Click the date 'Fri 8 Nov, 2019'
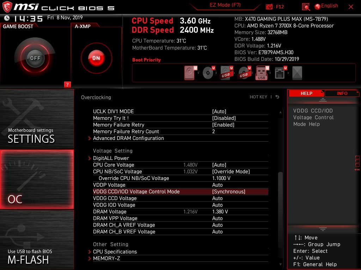This screenshot has width=361, height=270. tap(65, 18)
